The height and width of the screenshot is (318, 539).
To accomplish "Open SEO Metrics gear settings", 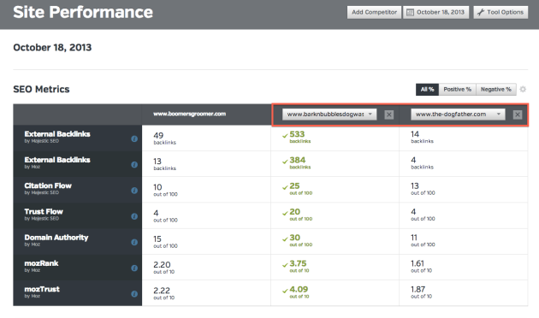I will coord(523,89).
